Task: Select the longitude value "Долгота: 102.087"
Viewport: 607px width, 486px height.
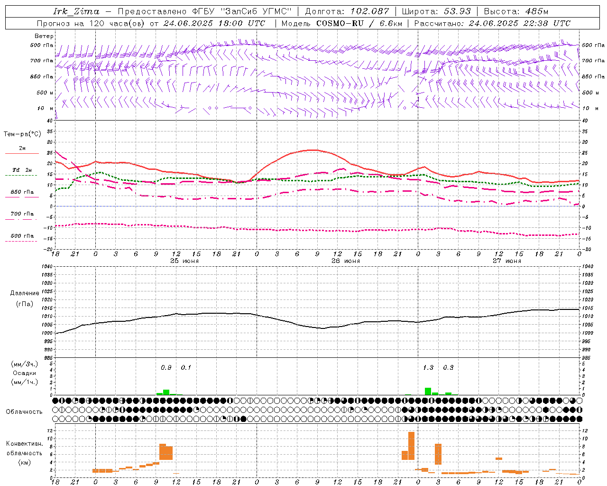Action: click(347, 11)
